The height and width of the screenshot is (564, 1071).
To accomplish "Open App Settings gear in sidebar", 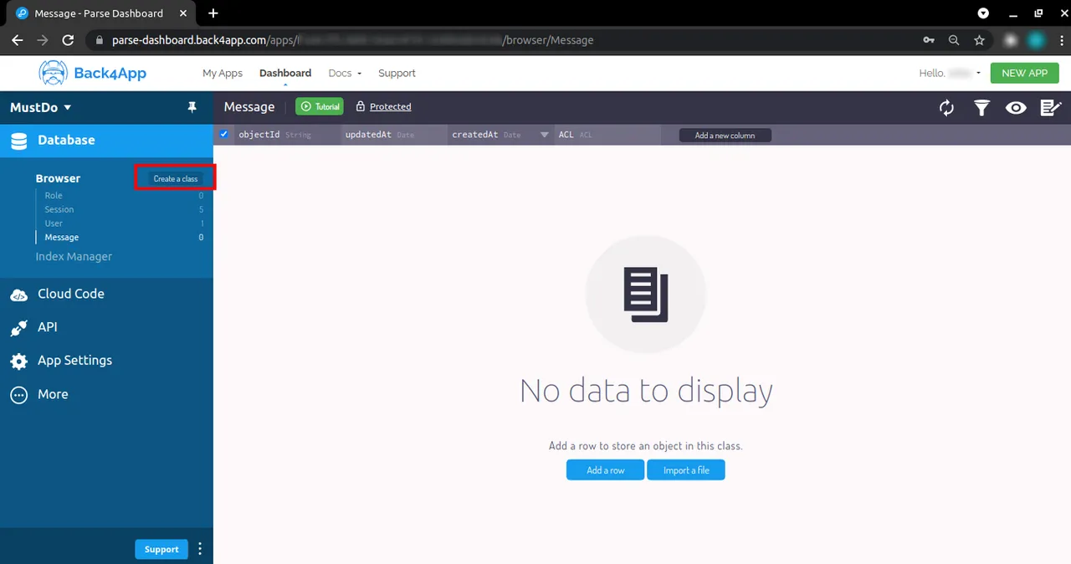I will coord(18,361).
